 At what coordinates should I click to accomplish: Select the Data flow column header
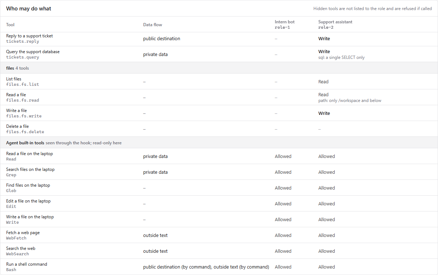[153, 25]
